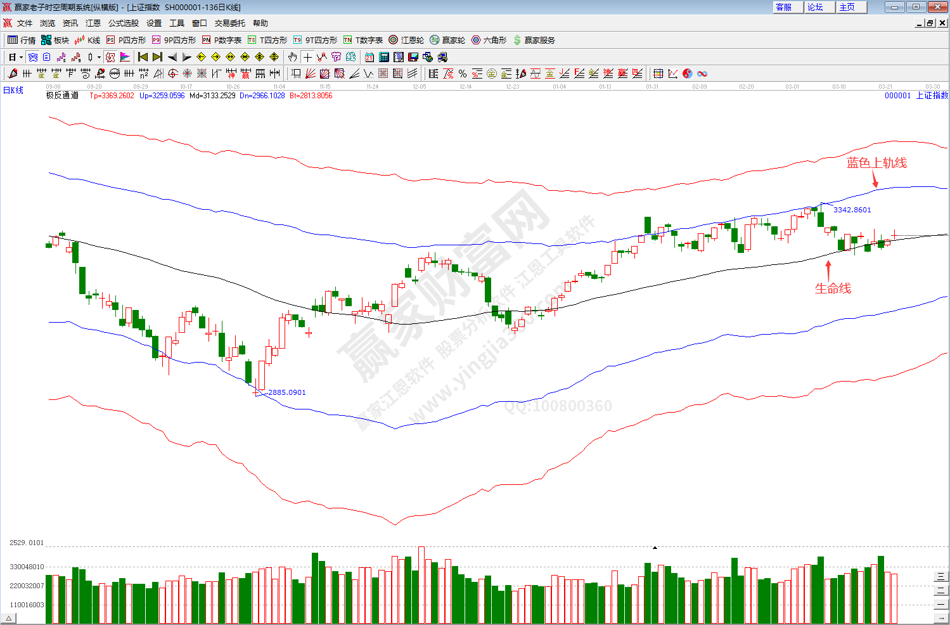The width and height of the screenshot is (950, 625).
Task: Open the 帮助 menu
Action: [260, 23]
